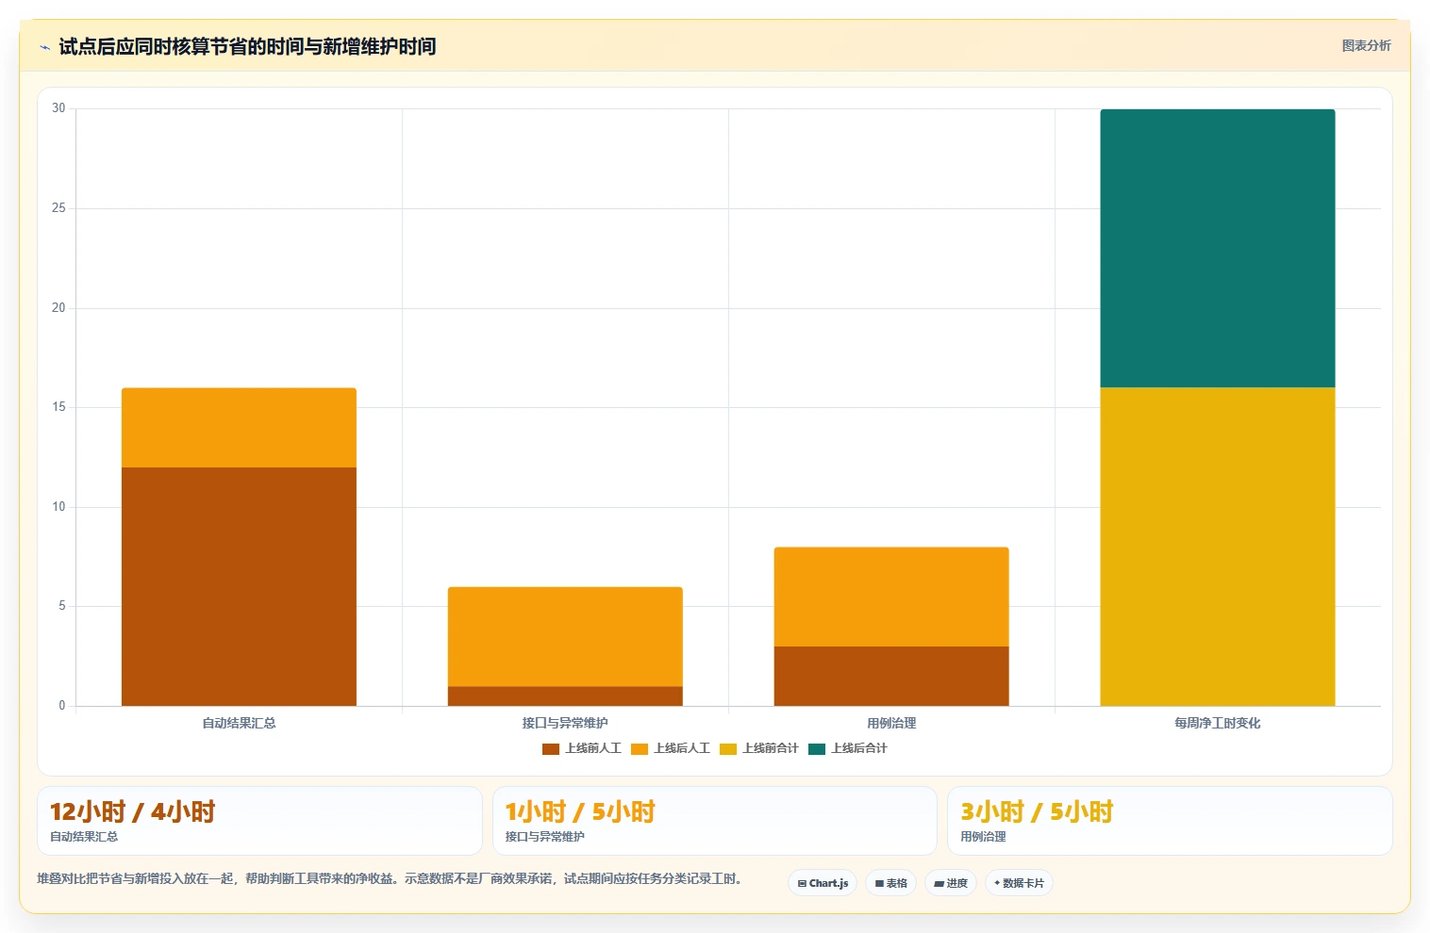Viewport: 1430px width, 933px height.
Task: Click the orange bar segment for 接口与异常维护
Action: point(565,637)
